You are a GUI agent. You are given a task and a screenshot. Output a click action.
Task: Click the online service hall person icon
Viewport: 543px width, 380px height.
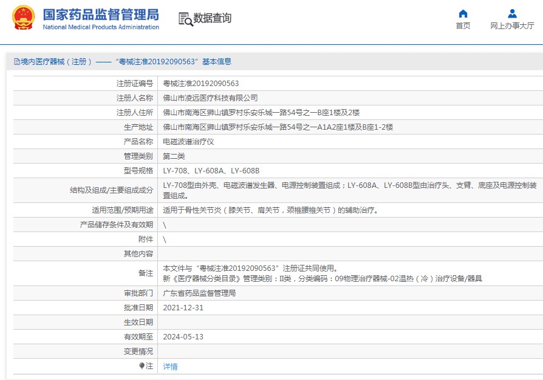click(512, 14)
